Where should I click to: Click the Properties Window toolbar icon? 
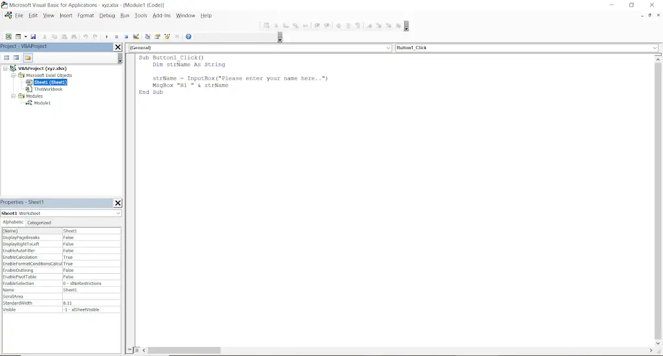[157, 37]
